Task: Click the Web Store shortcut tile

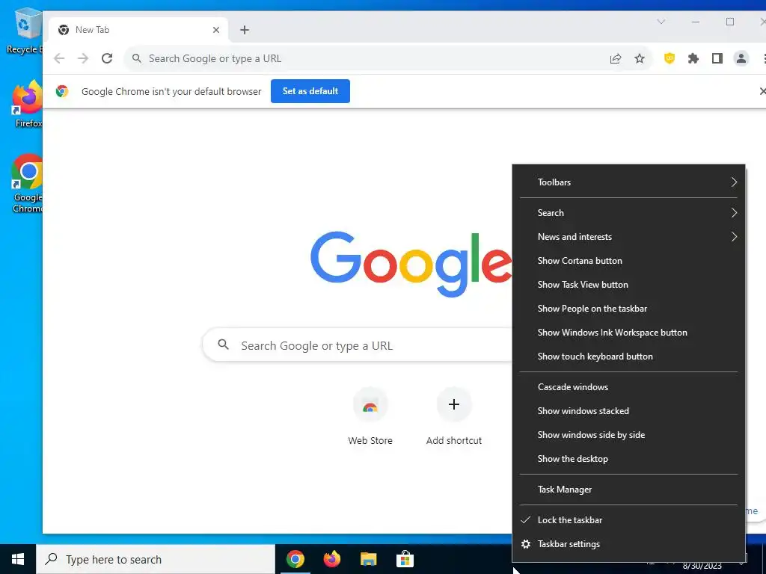Action: click(370, 416)
